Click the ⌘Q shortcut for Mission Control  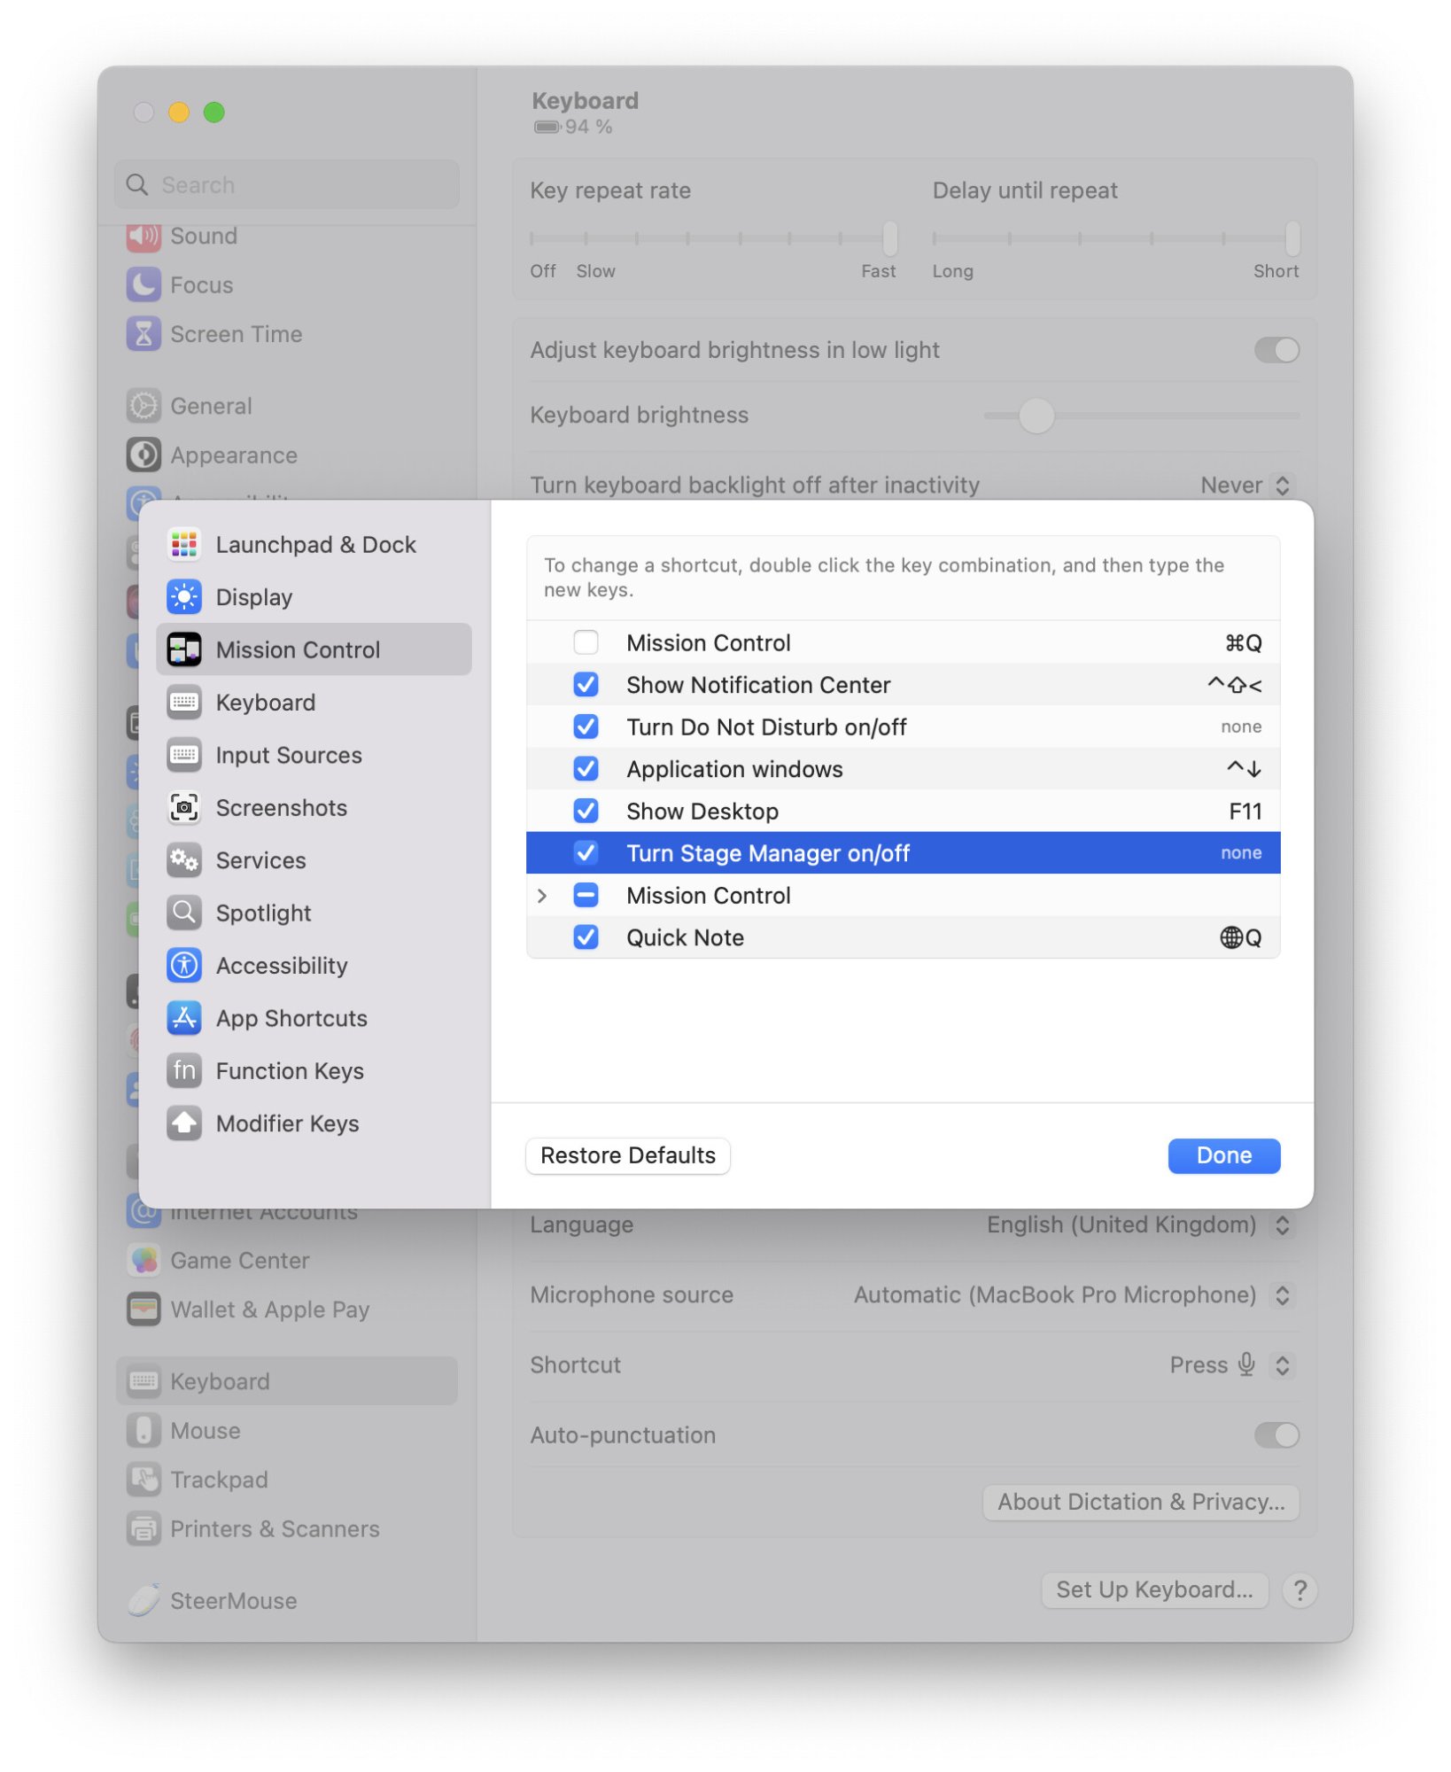coord(1243,642)
